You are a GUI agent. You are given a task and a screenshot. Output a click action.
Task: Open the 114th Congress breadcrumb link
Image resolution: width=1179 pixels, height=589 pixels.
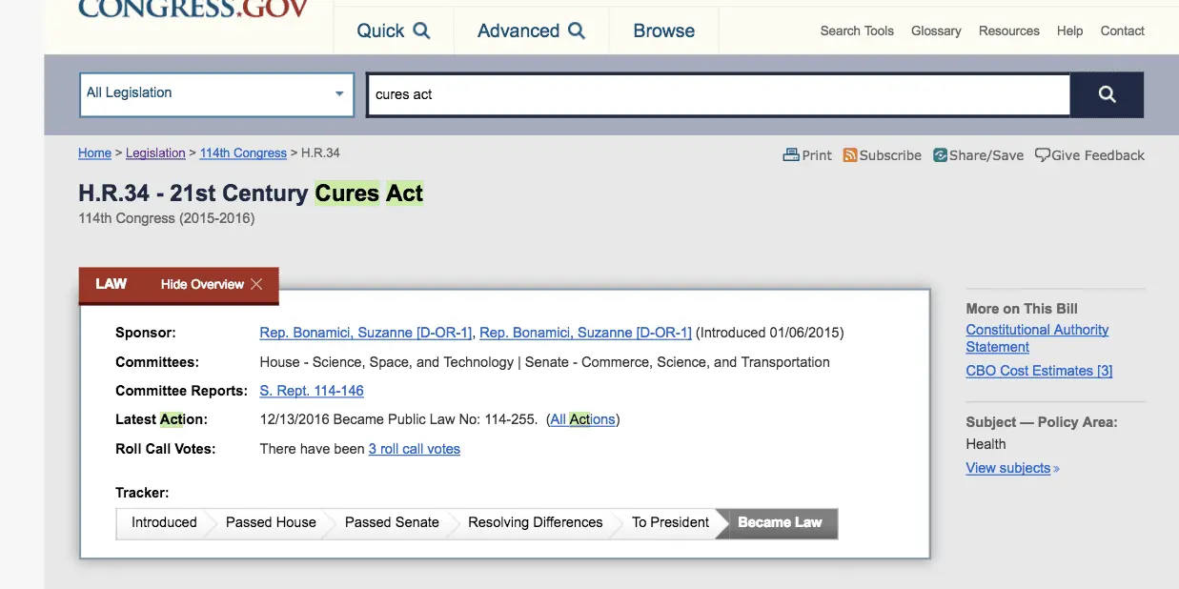[243, 153]
